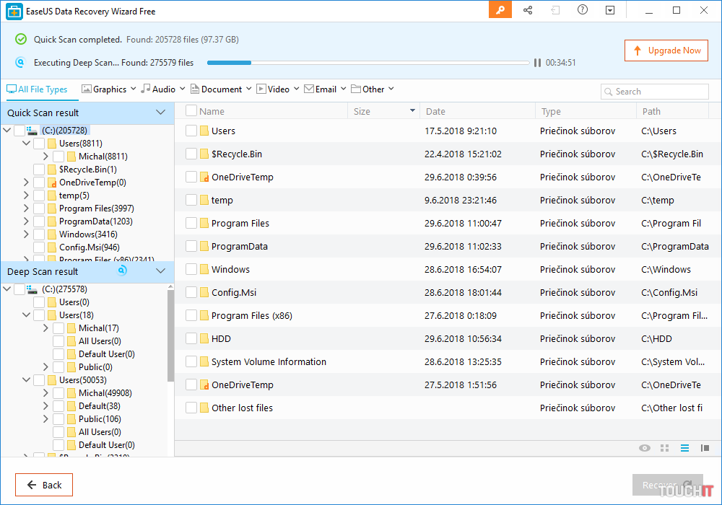Screen dimensions: 722x505
Task: Check the box next to Windows folder row
Action: click(x=191, y=269)
